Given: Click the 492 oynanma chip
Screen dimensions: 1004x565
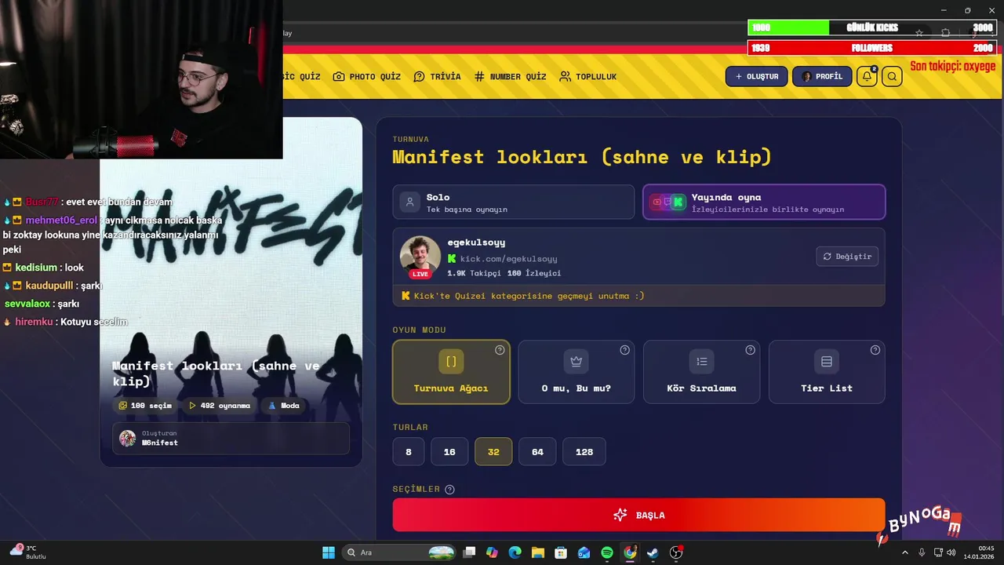Looking at the screenshot, I should pyautogui.click(x=220, y=406).
